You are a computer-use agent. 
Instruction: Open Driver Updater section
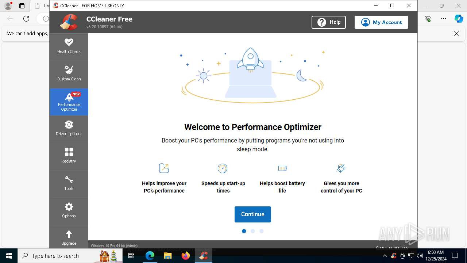click(x=69, y=129)
